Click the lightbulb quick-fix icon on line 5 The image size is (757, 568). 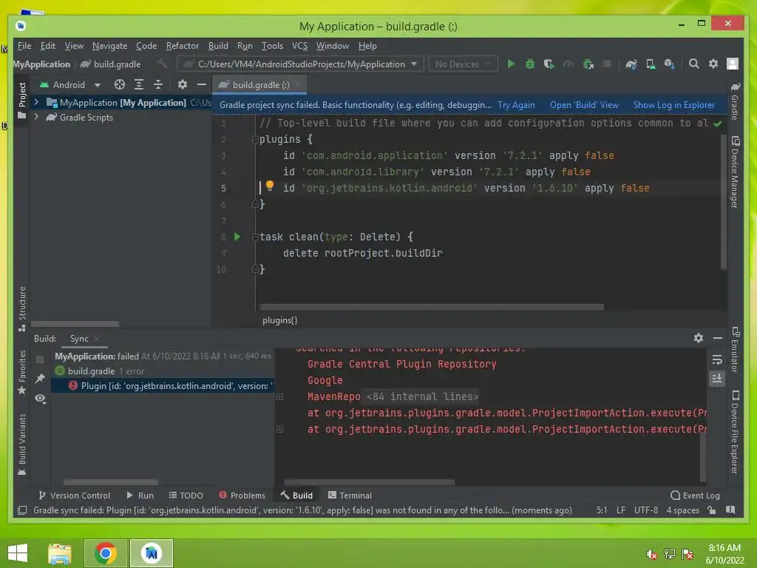click(x=270, y=186)
